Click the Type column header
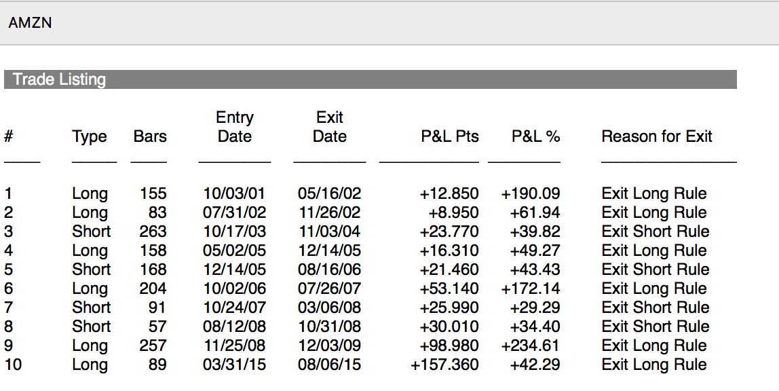Screen dimensions: 779x391 pos(90,136)
